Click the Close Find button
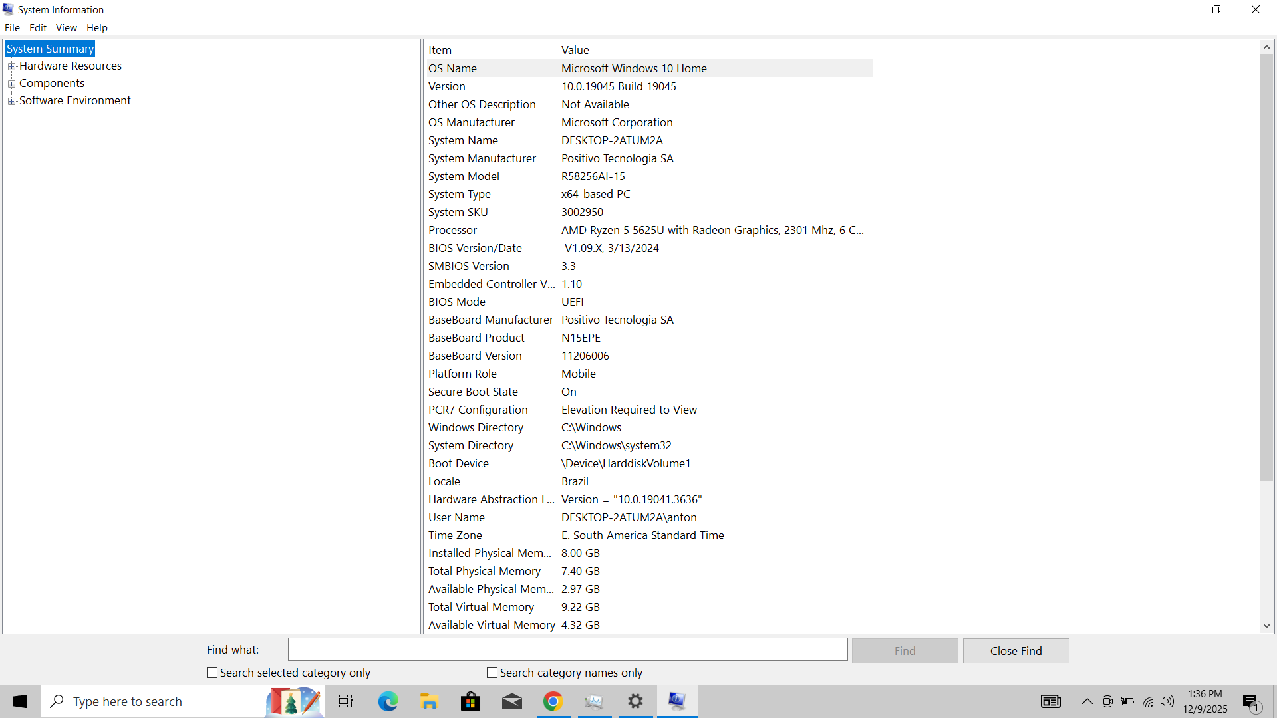The width and height of the screenshot is (1277, 718). pos(1016,651)
